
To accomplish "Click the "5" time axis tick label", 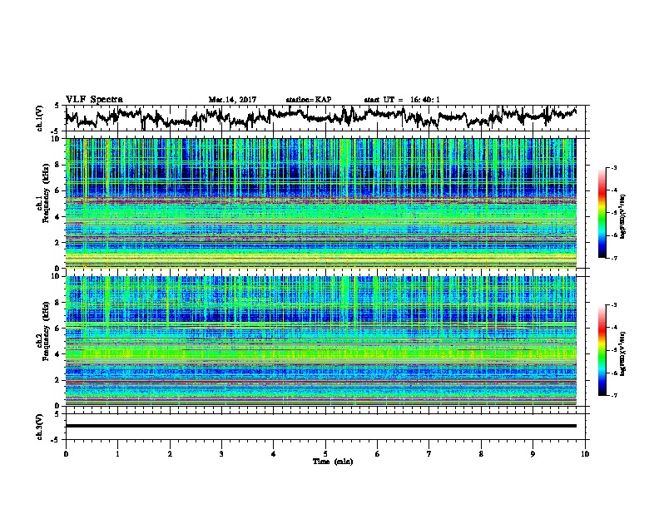I will click(x=325, y=454).
